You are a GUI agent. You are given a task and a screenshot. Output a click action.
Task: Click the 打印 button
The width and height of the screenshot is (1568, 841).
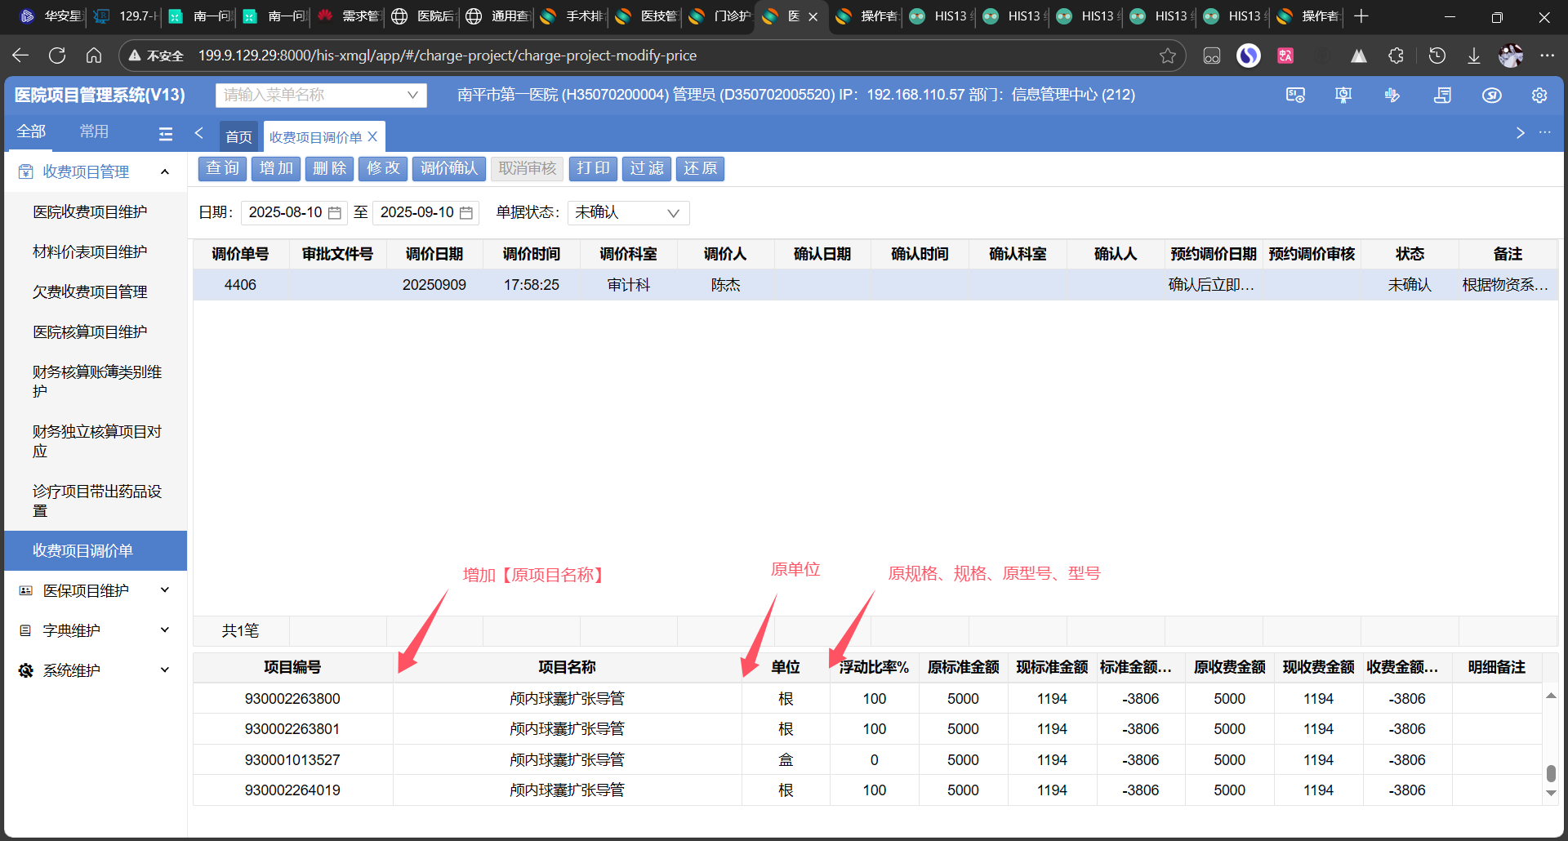593,169
